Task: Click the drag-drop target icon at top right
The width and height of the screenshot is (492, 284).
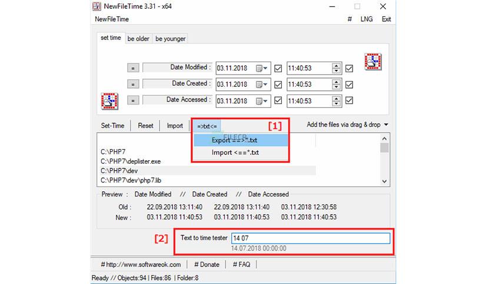Action: (373, 62)
